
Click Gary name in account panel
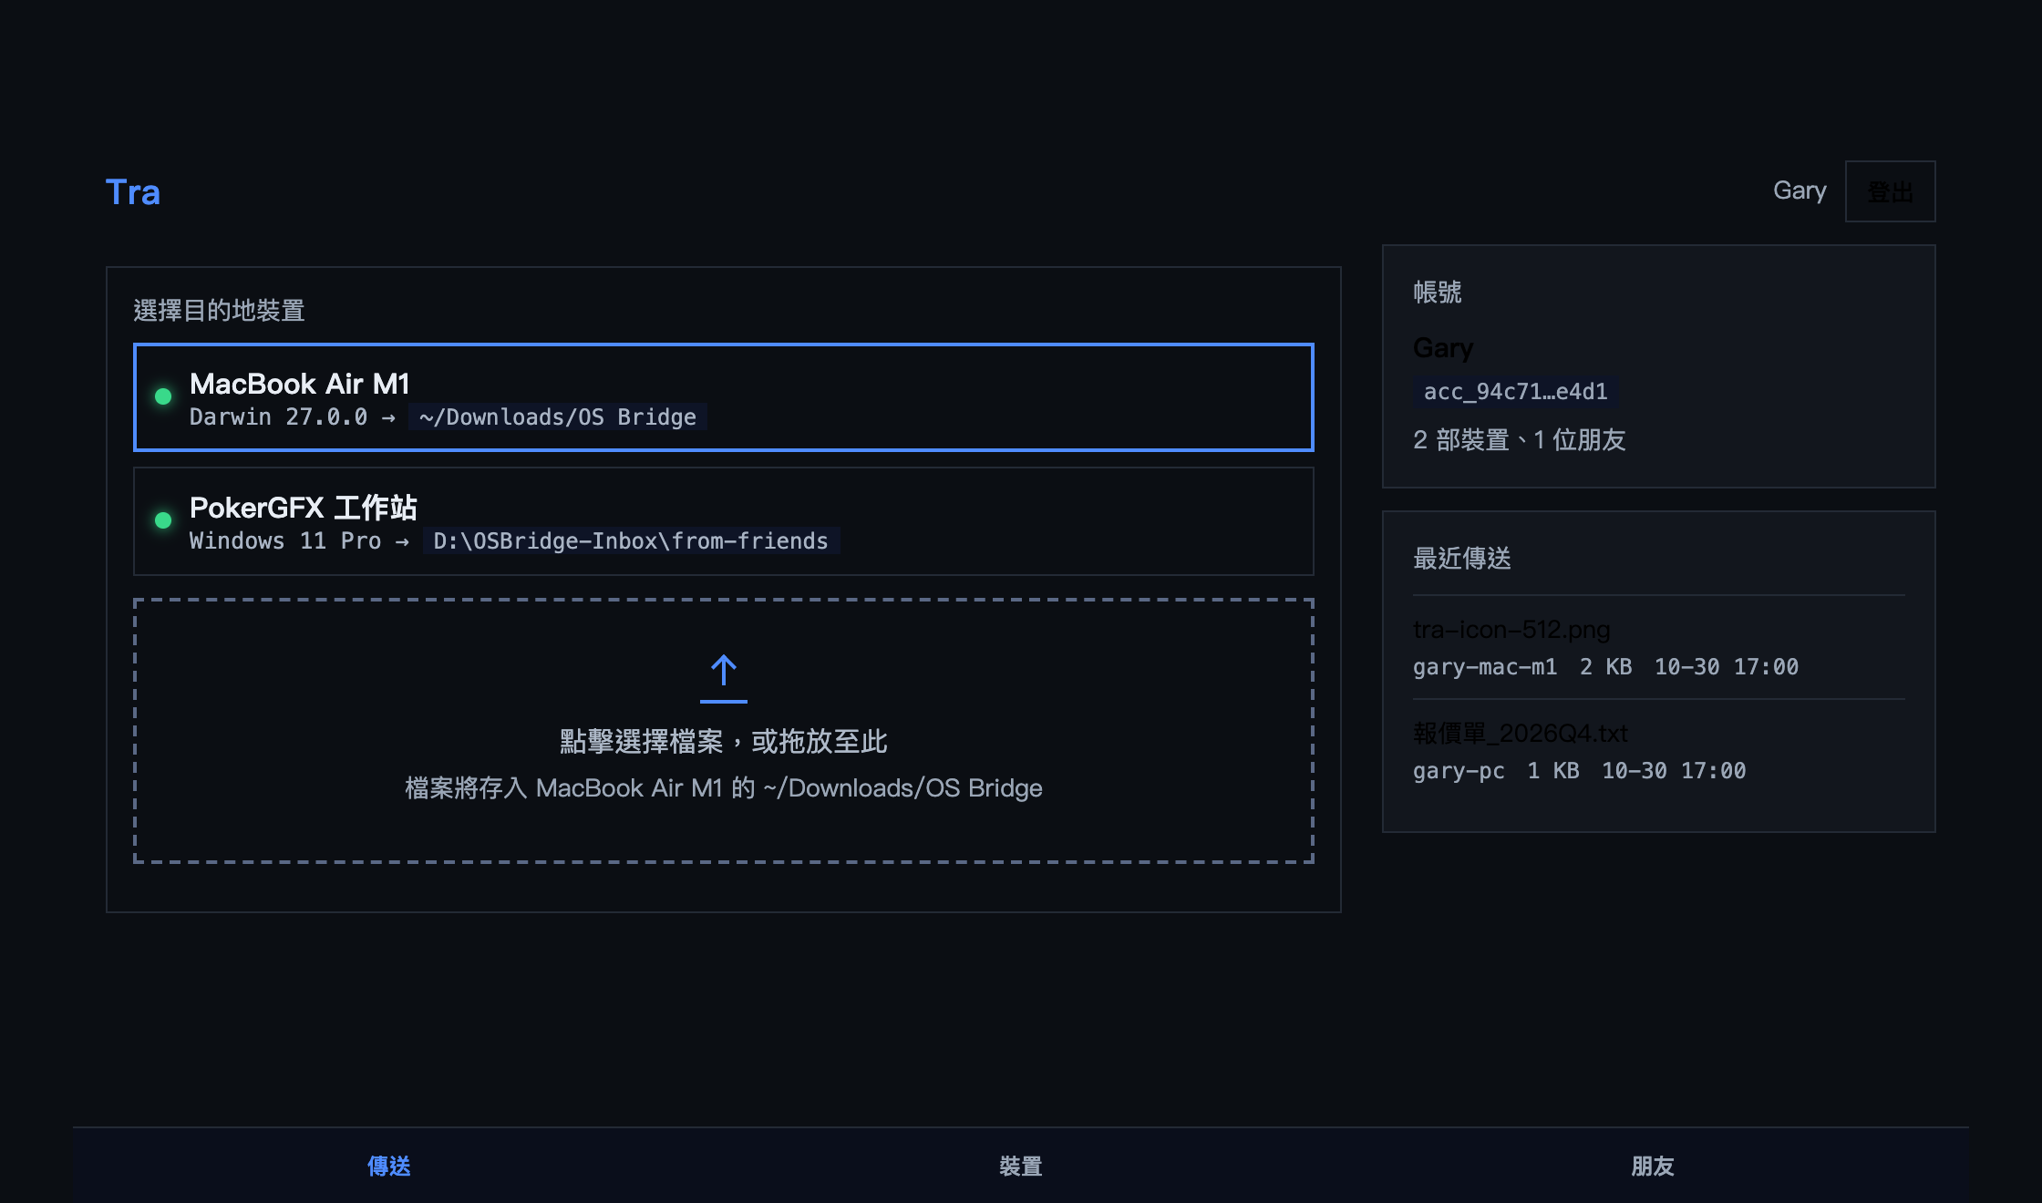1443,348
